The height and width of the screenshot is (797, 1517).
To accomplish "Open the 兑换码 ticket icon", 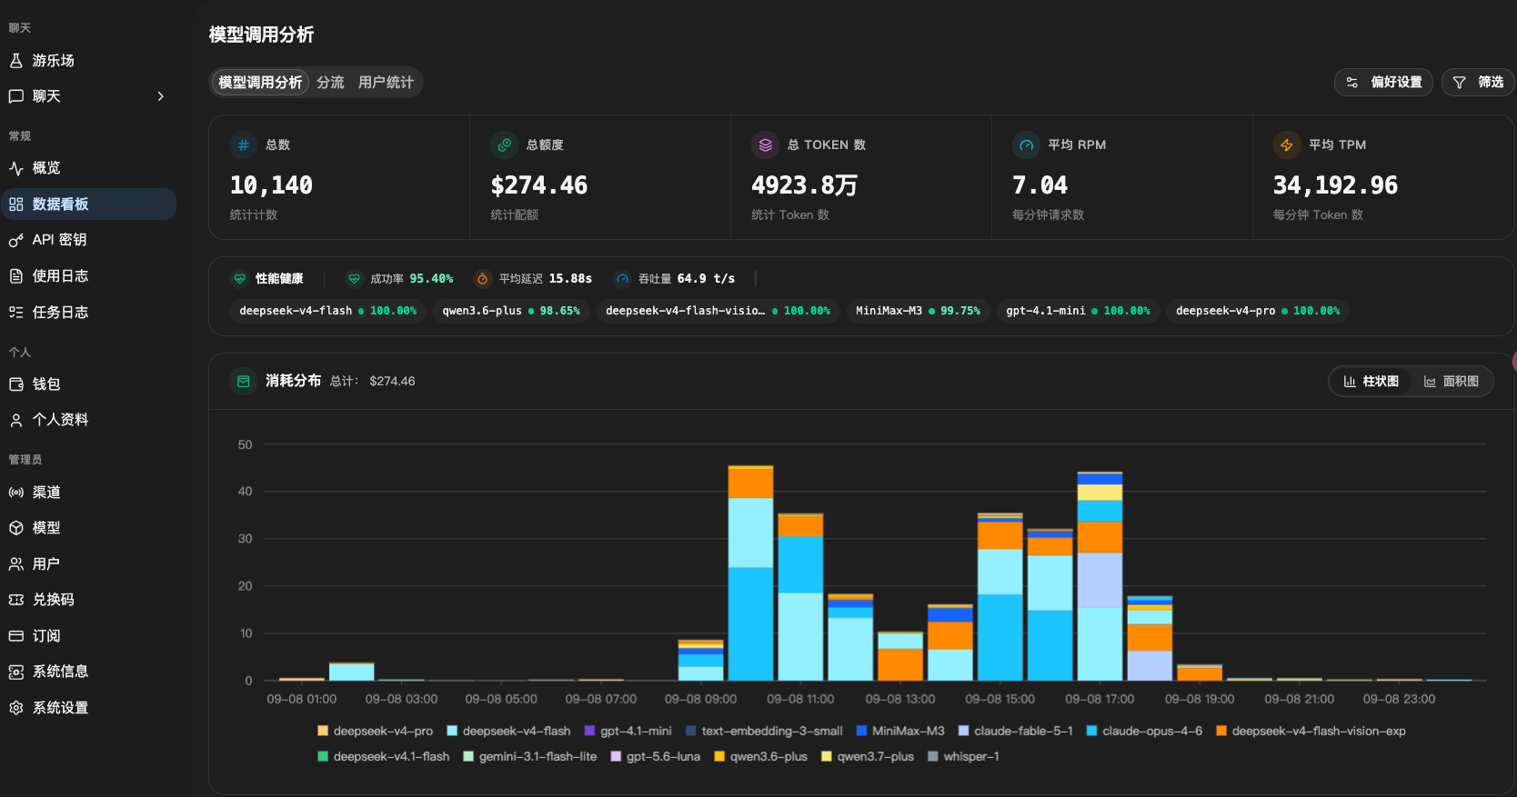I will [15, 600].
